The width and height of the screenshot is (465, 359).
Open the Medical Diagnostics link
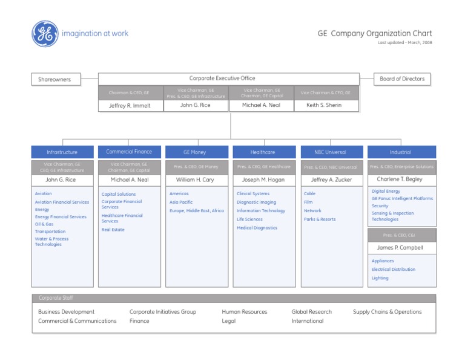point(257,228)
